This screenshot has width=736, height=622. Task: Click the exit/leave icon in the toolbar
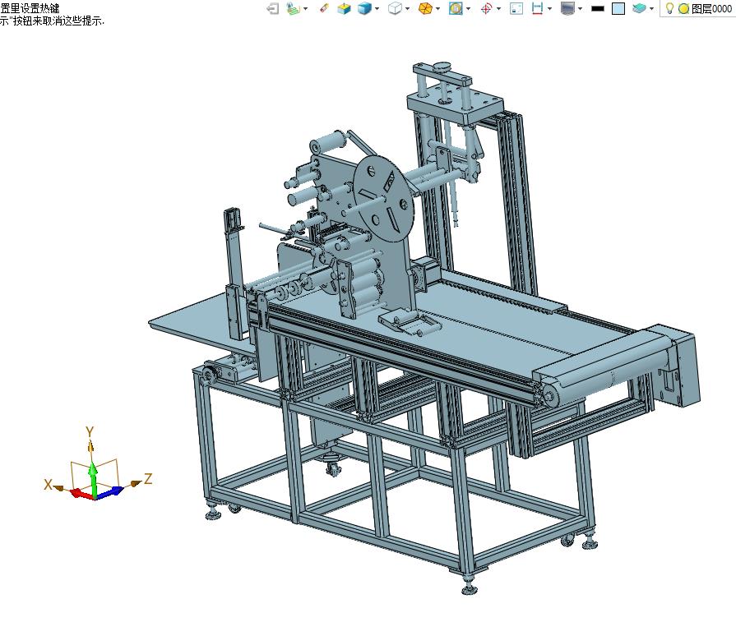click(273, 8)
